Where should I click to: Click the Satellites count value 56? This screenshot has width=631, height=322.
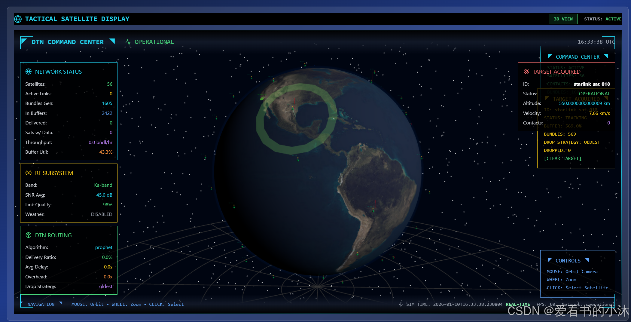pyautogui.click(x=110, y=84)
